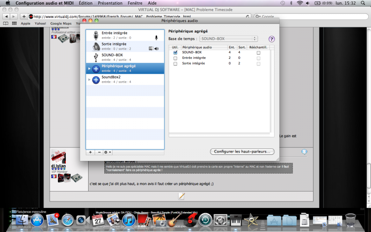The image size is (371, 232).
Task: Select the Entrée intégrée microphone device
Action: pos(125,35)
